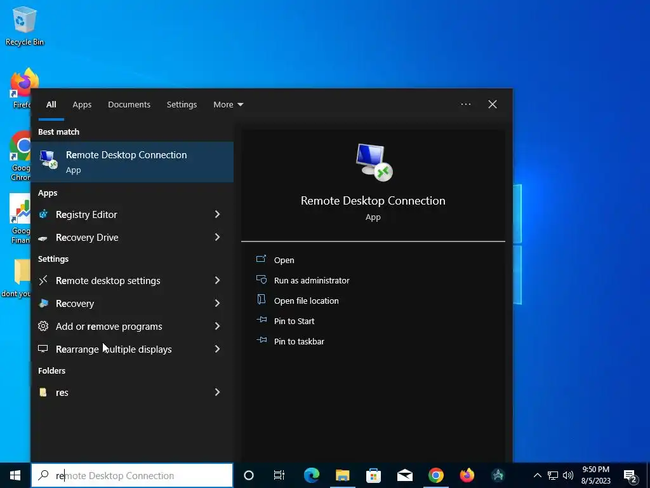The height and width of the screenshot is (488, 650).
Task: Click the gear icon beside Add or remove programs
Action: click(43, 326)
